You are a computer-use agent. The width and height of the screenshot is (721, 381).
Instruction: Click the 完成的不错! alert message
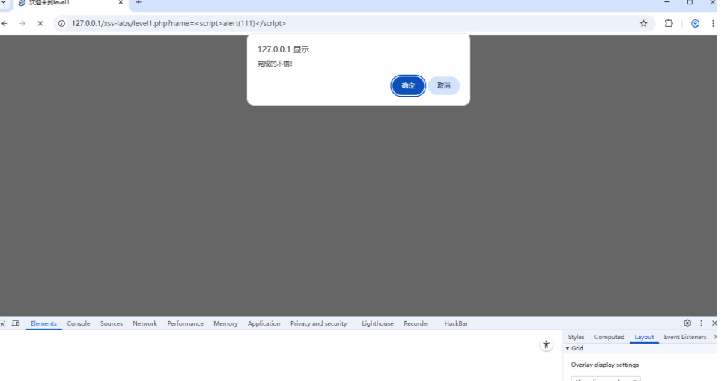pyautogui.click(x=275, y=64)
